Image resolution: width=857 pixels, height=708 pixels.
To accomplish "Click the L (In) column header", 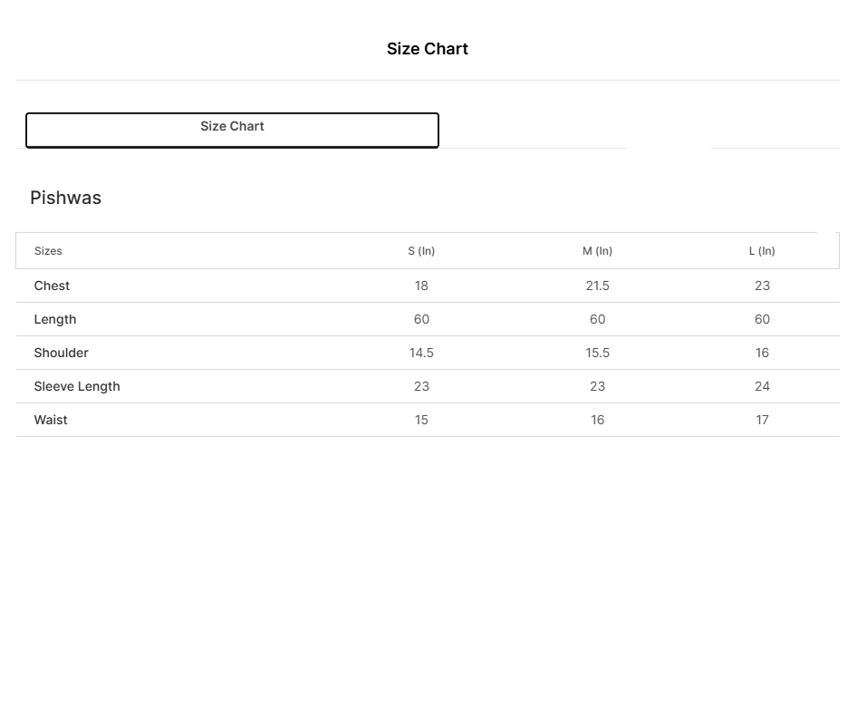I will point(762,251).
